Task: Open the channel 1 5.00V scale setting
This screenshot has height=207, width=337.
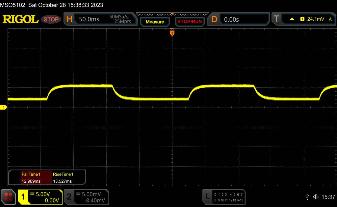Action: pos(44,194)
